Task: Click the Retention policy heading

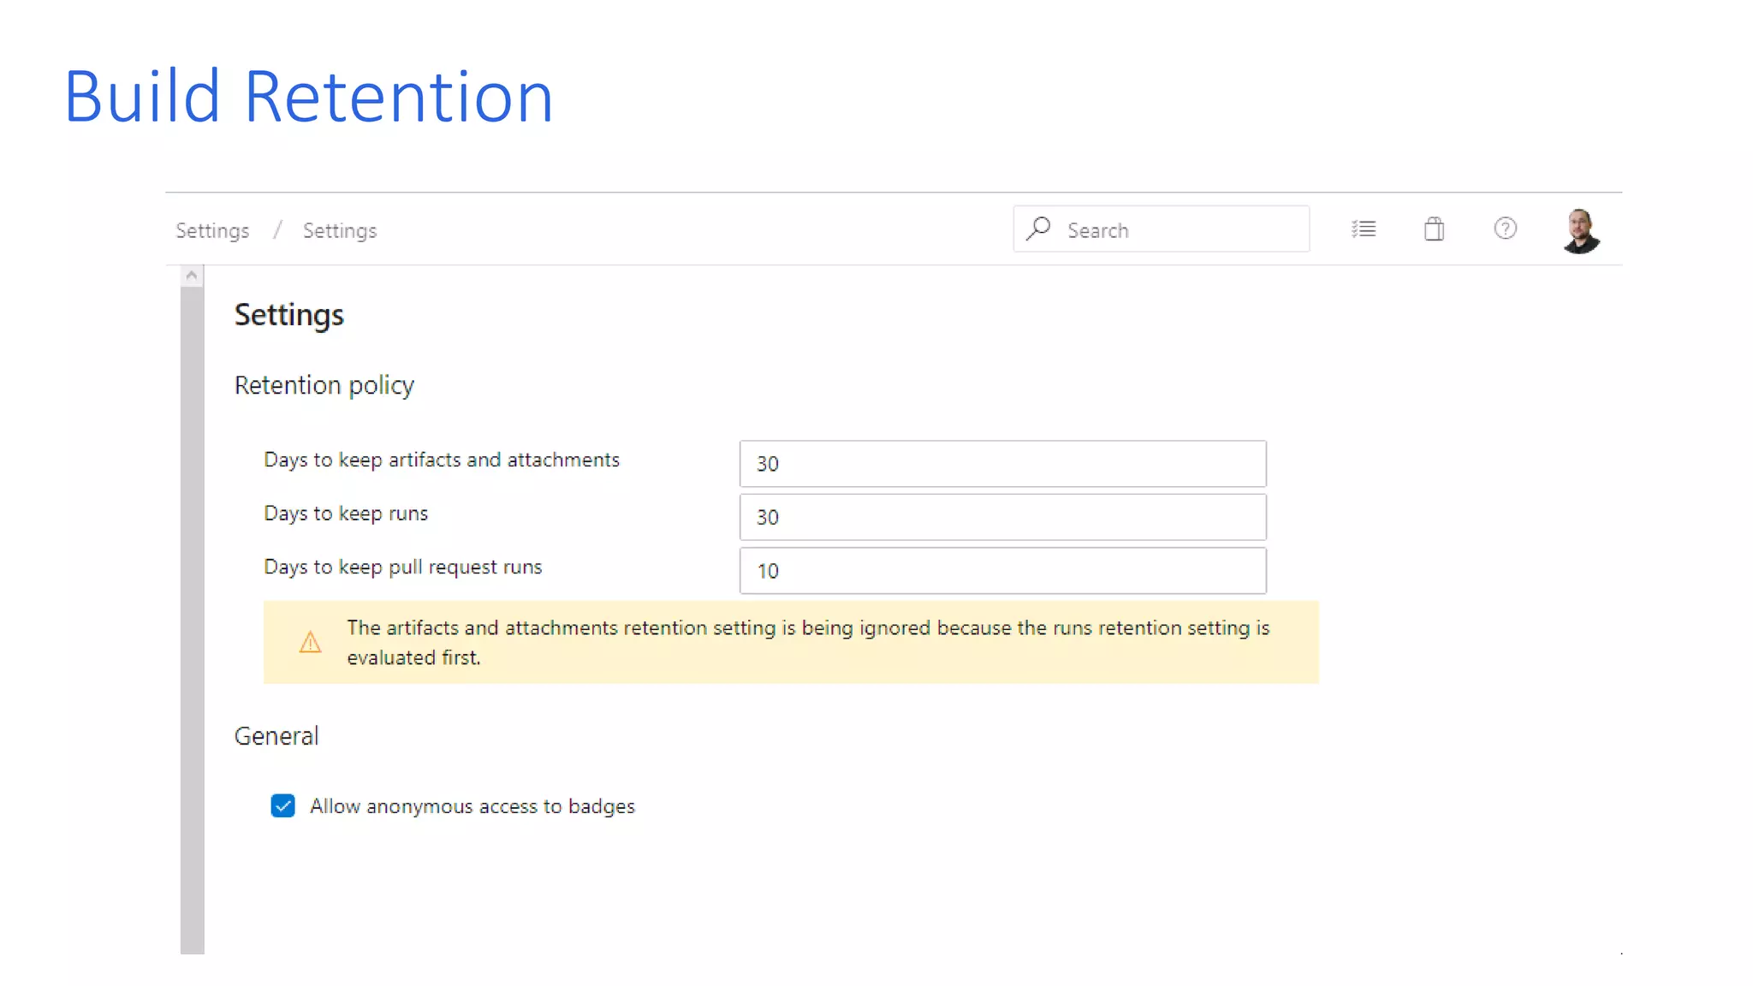Action: coord(324,385)
